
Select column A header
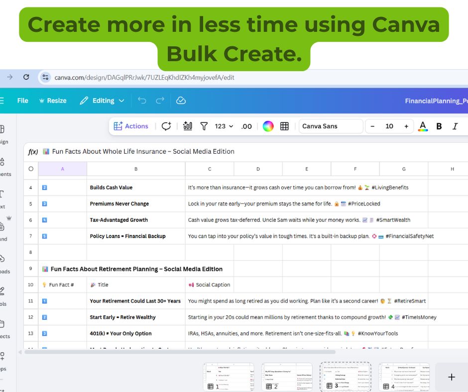62,169
